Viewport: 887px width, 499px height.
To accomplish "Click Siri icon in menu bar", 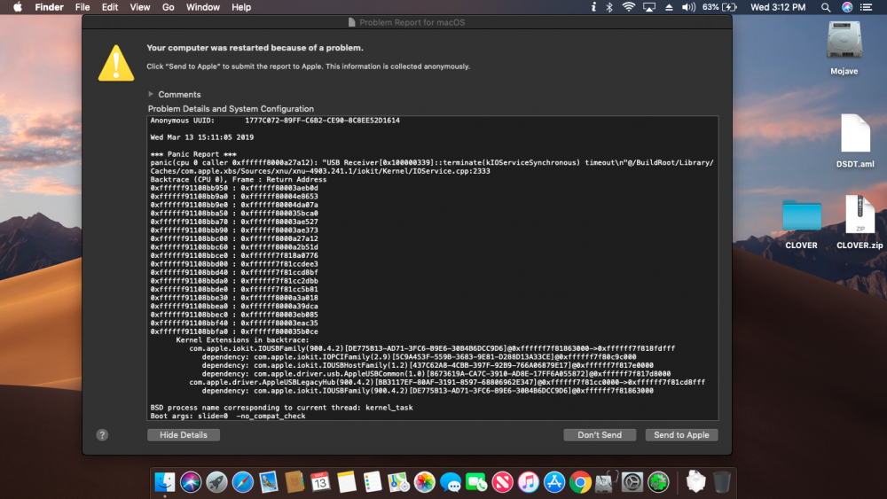I will click(x=847, y=7).
